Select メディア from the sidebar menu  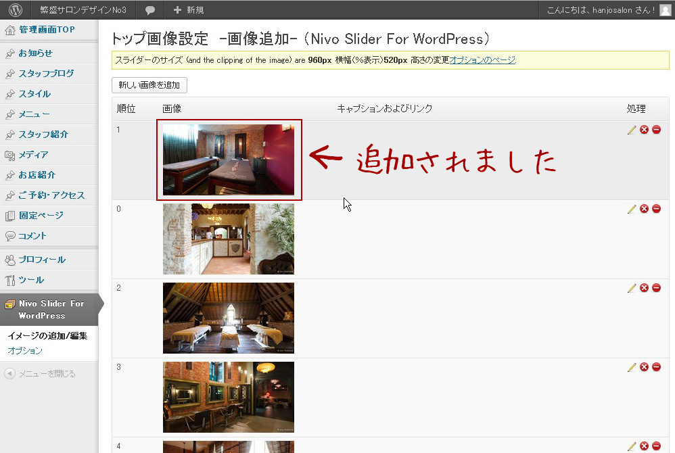point(33,155)
